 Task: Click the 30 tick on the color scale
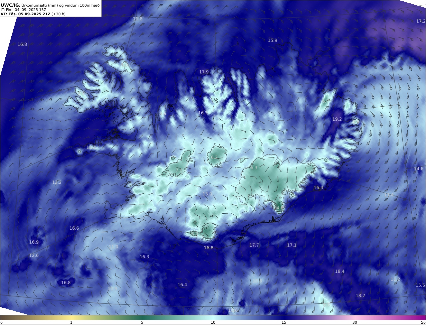click(355, 322)
